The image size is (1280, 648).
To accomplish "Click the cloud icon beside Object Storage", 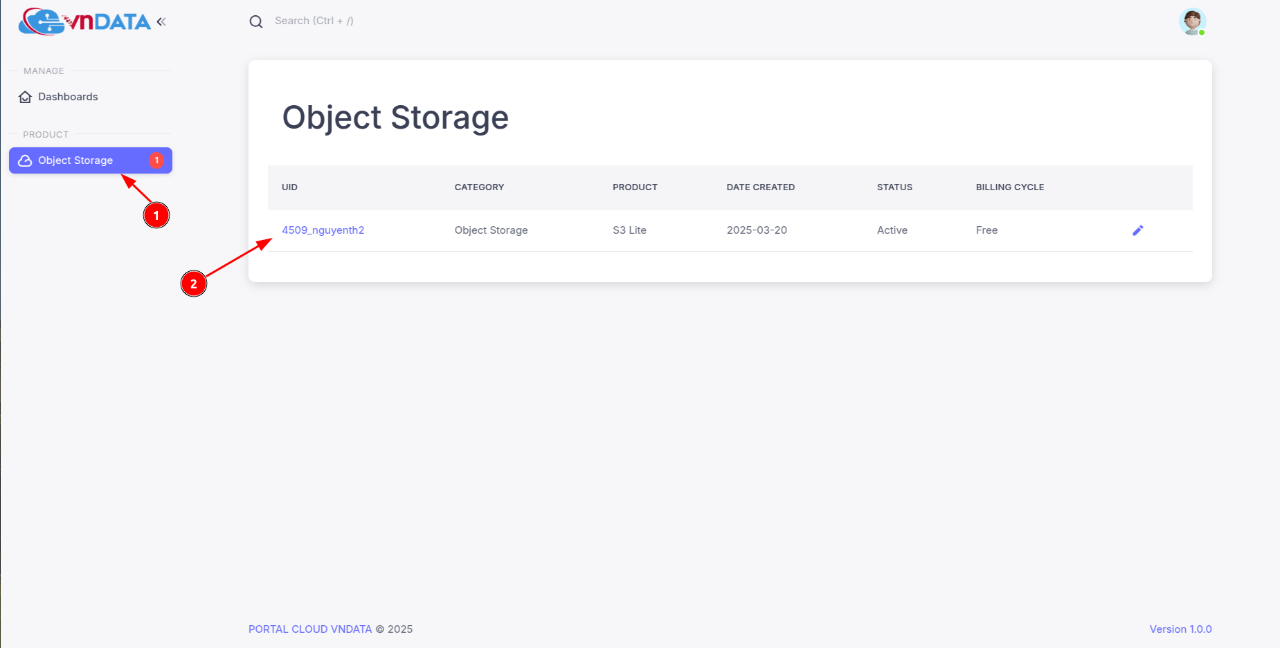I will tap(26, 160).
